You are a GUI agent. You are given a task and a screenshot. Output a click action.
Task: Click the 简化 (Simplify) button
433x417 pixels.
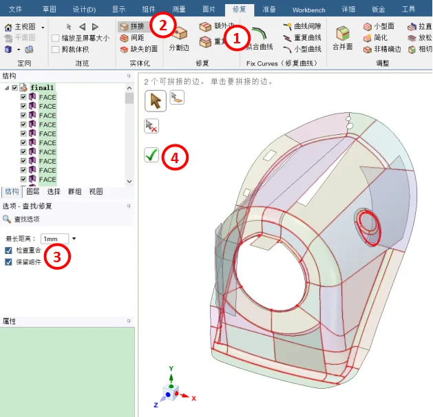380,38
